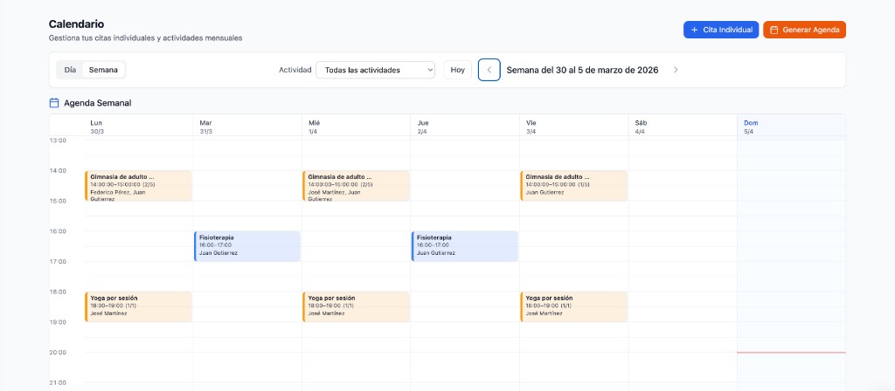
Task: Open Tuesday's Fisioterapia appointment
Action: (x=247, y=246)
